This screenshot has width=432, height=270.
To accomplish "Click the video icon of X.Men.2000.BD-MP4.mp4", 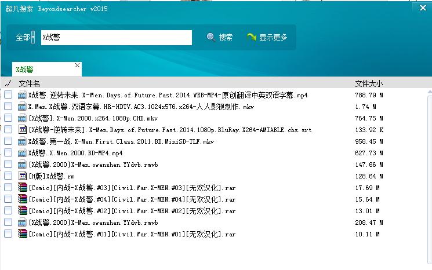I will point(22,153).
